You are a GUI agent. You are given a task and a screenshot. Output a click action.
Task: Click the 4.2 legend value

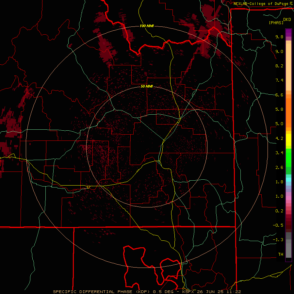(x=279, y=139)
